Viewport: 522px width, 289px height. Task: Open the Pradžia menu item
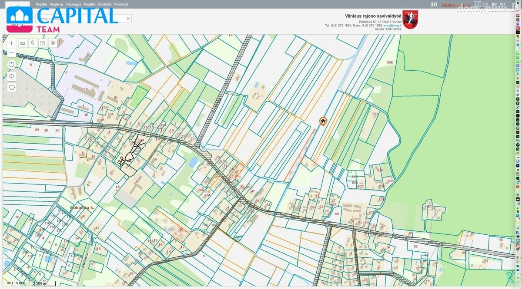(x=41, y=4)
